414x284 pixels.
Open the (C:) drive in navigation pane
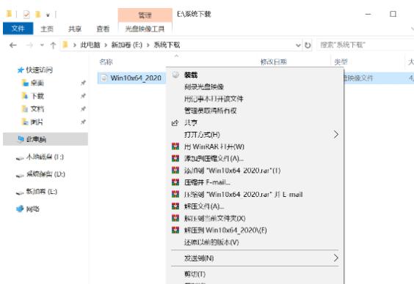click(45, 157)
